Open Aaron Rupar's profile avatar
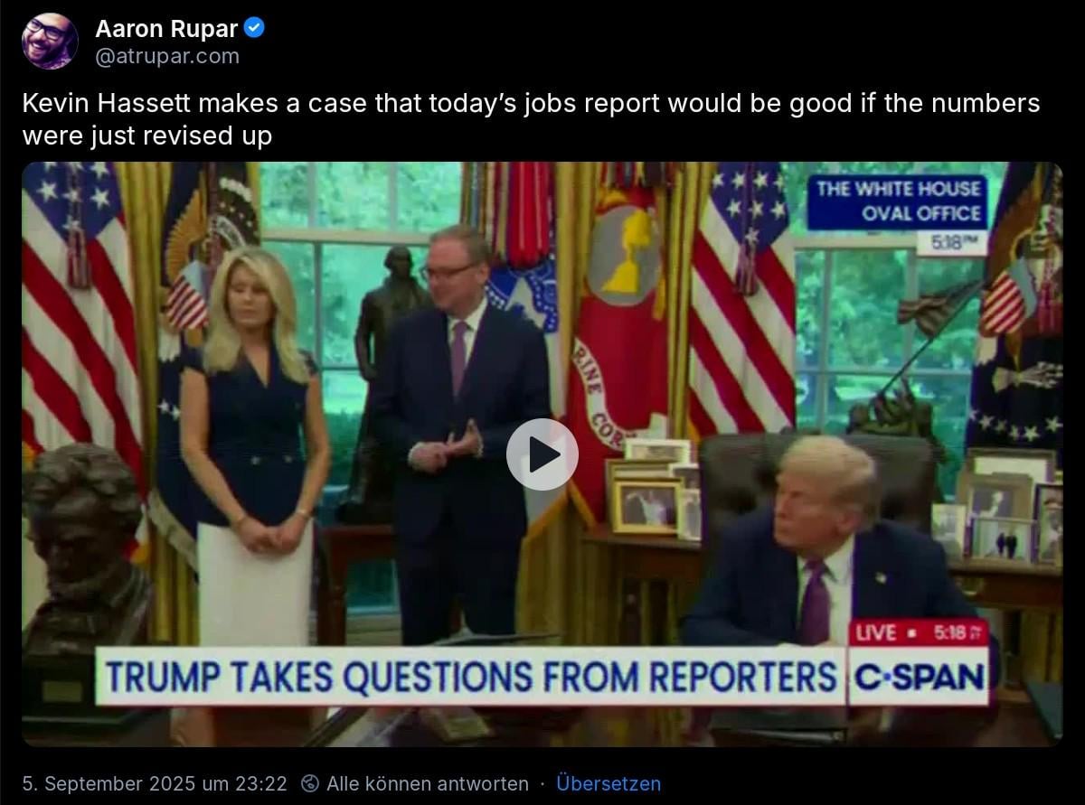 tap(50, 41)
